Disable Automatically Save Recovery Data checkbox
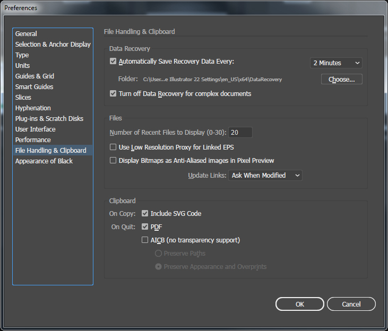The image size is (388, 331). coord(113,61)
